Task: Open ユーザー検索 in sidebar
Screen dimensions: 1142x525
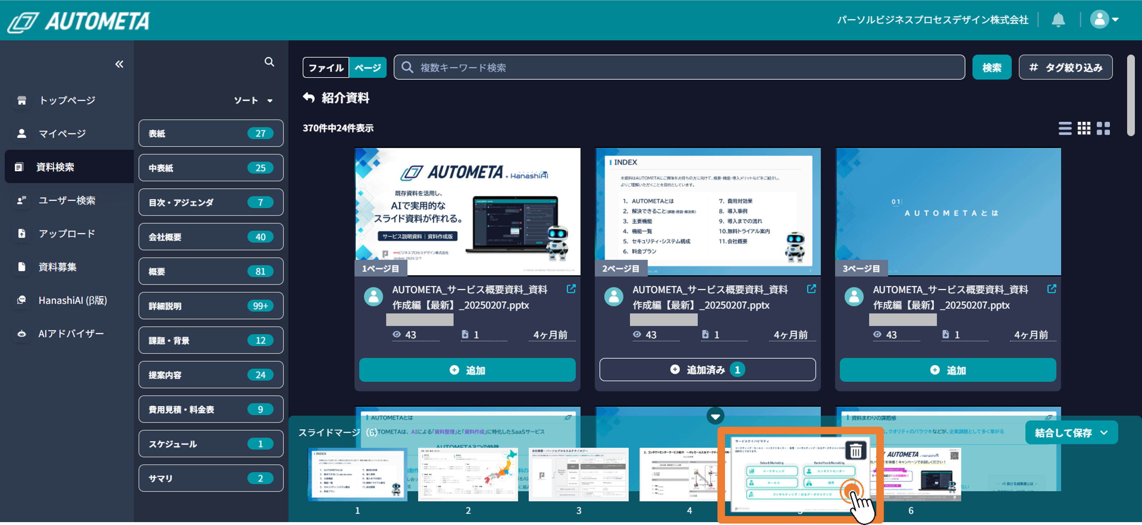Action: (x=67, y=200)
